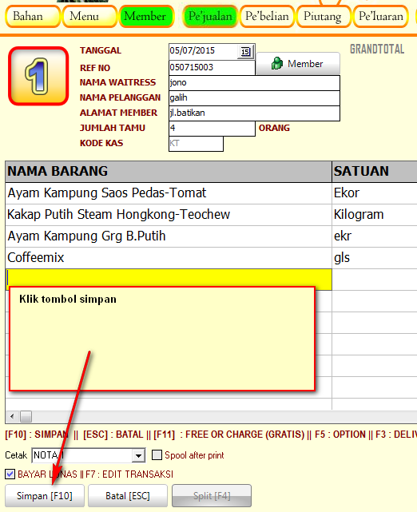Click the Simpan [F10] button
Viewport: 417px width, 512px height.
point(45,496)
